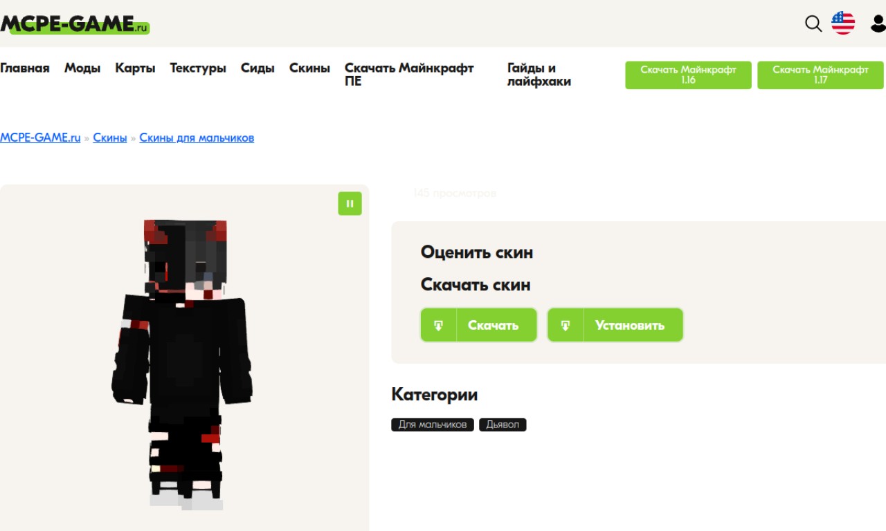Switch language via the US flag icon
The image size is (886, 531).
pyautogui.click(x=843, y=23)
